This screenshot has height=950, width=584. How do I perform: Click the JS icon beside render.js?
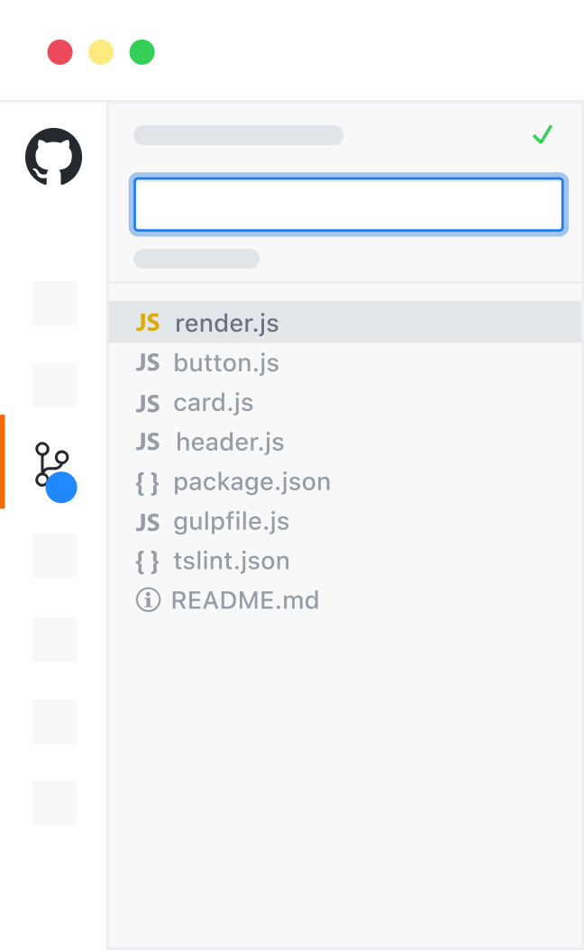coord(148,323)
